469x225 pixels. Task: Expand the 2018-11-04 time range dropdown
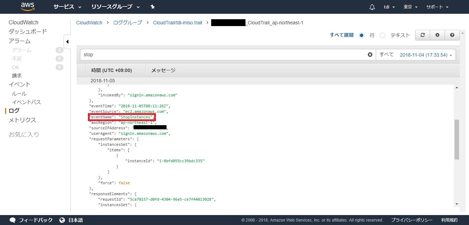tap(426, 55)
